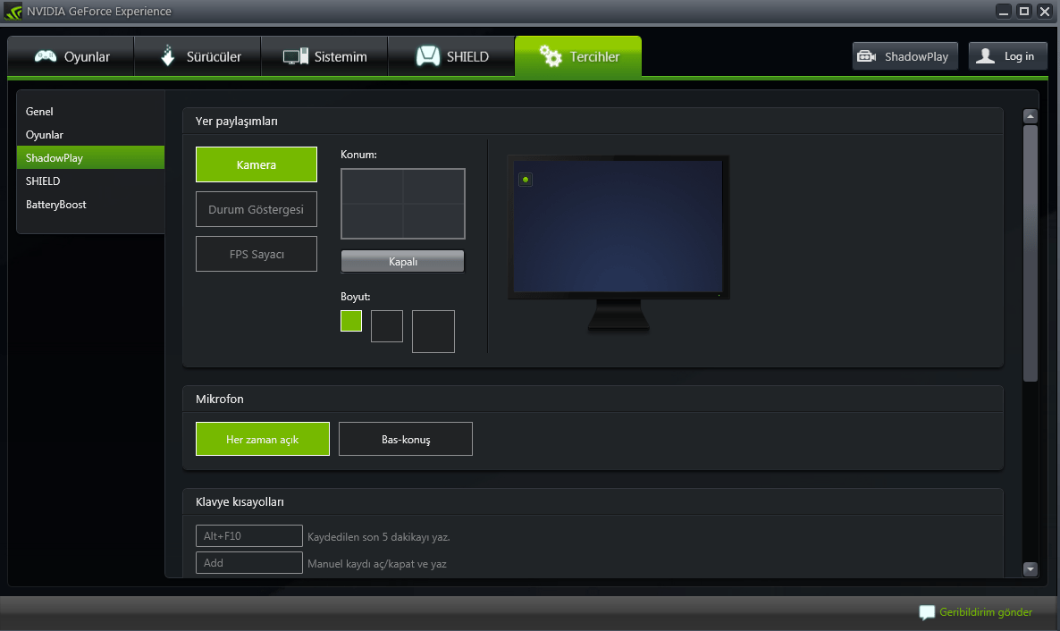Viewport: 1060px width, 631px height.
Task: Select the Durum Göstergesi overlay option
Action: coord(257,209)
